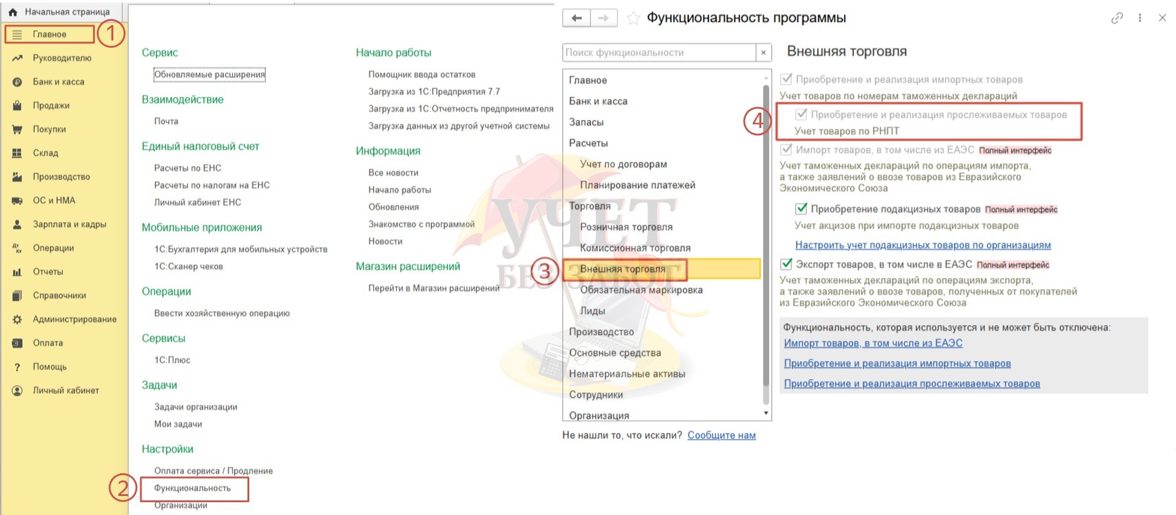Click the Справочники books icon
The width and height of the screenshot is (1176, 515).
[17, 296]
